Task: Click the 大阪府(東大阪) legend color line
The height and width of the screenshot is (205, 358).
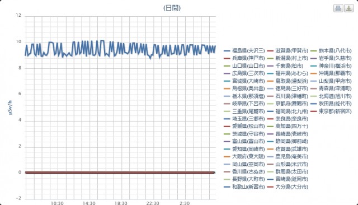Action: click(x=227, y=156)
